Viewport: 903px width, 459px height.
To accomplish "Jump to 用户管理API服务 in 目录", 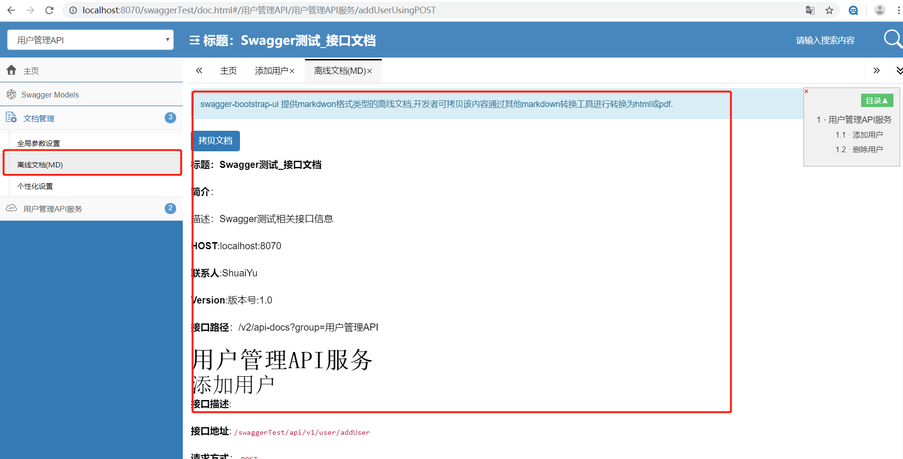I will 854,120.
